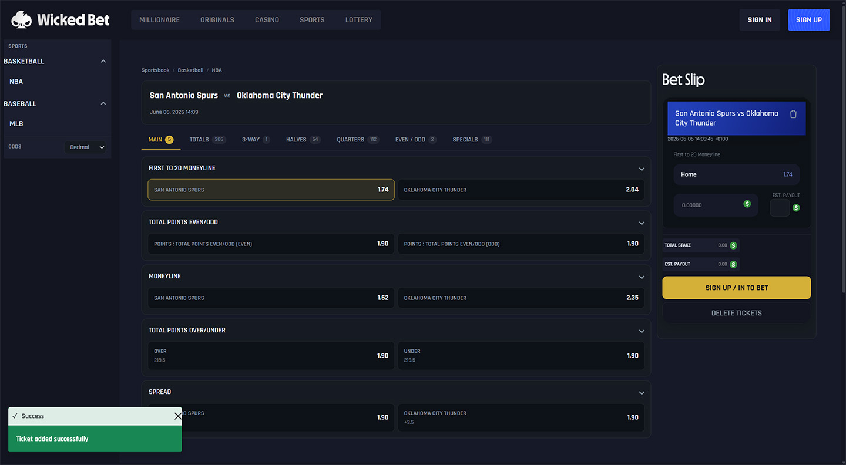Click the Delete Tickets button
Image resolution: width=846 pixels, height=465 pixels.
[x=737, y=313]
